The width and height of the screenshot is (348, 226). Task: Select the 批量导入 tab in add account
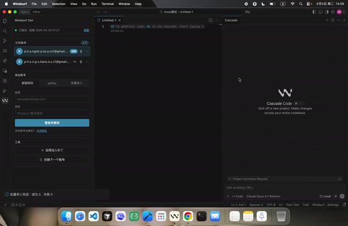click(77, 83)
